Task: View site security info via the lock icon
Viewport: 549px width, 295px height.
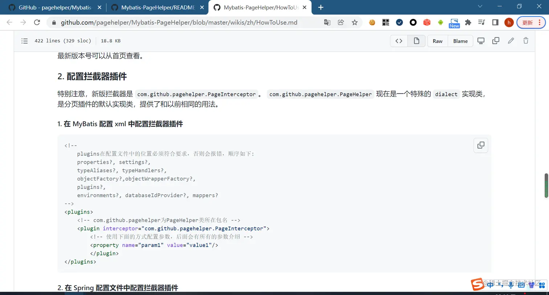Action: tap(54, 23)
